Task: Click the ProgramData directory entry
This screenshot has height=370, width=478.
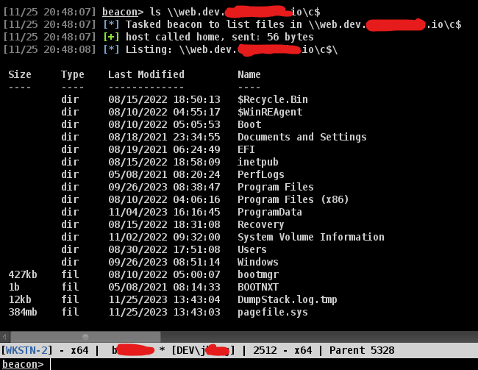Action: tap(269, 212)
